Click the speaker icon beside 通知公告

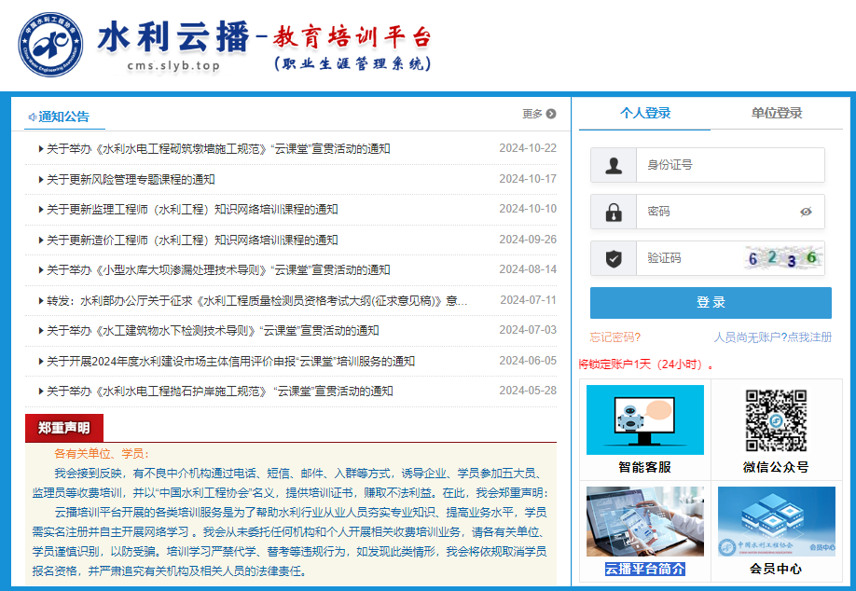click(33, 117)
